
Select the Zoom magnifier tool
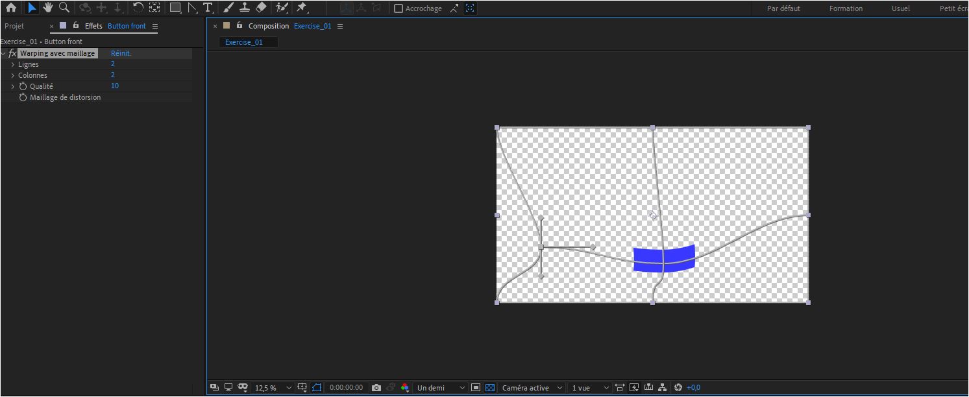64,8
